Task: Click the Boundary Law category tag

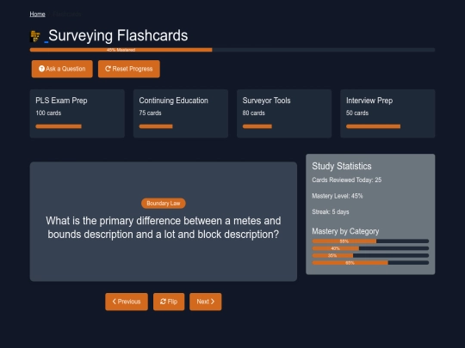Action: 164,204
